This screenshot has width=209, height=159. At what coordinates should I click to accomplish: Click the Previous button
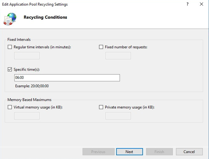click(98, 152)
